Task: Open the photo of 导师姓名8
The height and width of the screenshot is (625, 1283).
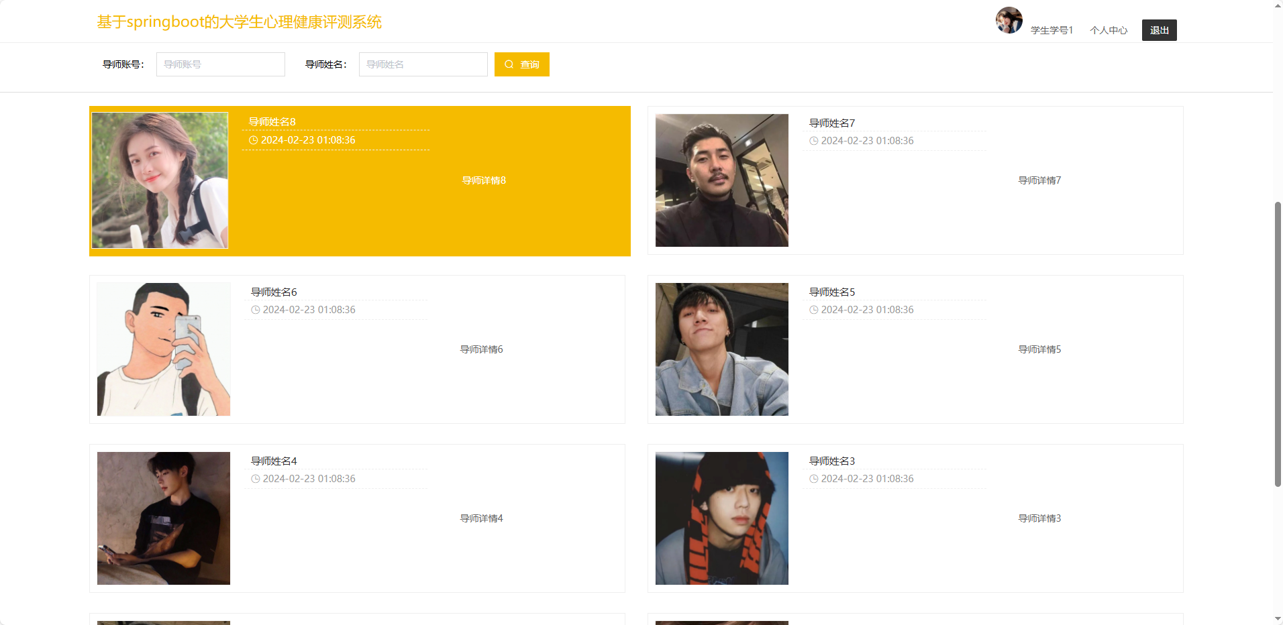Action: 160,180
